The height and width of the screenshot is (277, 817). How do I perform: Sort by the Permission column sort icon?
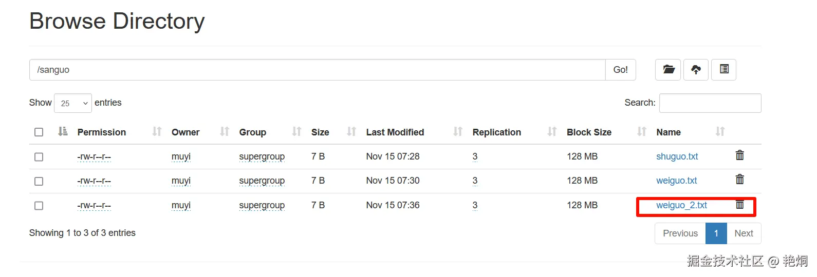pos(157,132)
